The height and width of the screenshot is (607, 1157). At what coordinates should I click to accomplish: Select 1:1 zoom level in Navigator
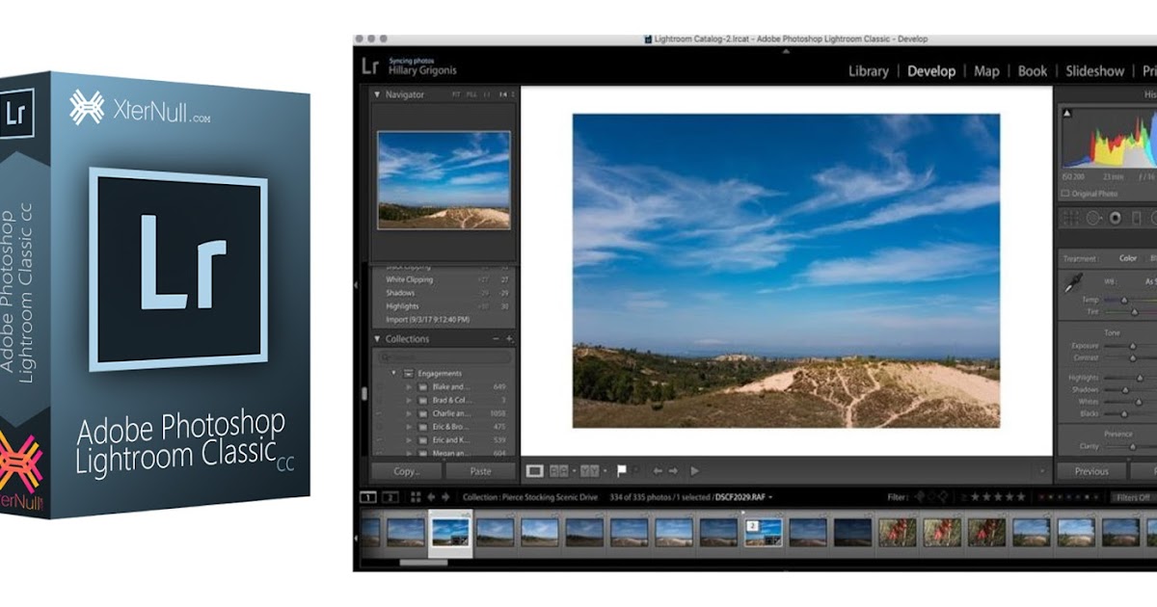point(487,94)
